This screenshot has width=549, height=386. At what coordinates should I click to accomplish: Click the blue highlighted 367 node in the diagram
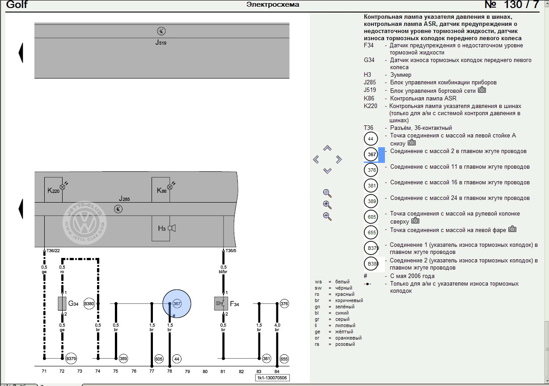177,303
